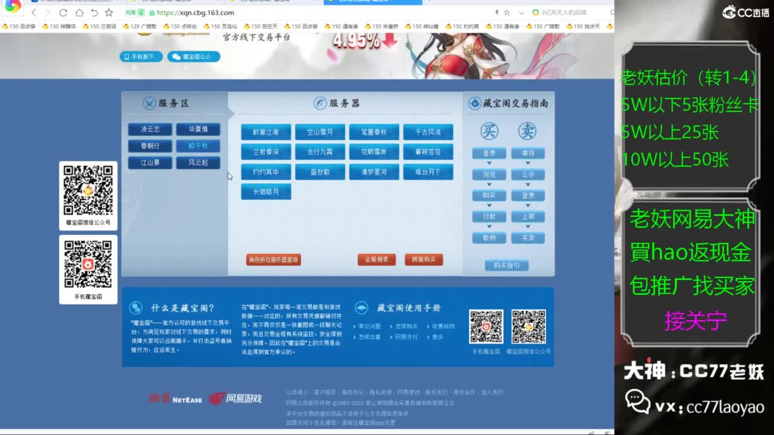This screenshot has height=435, width=774.
Task: Click the 买 (Buy) circular guide icon
Action: [x=489, y=131]
